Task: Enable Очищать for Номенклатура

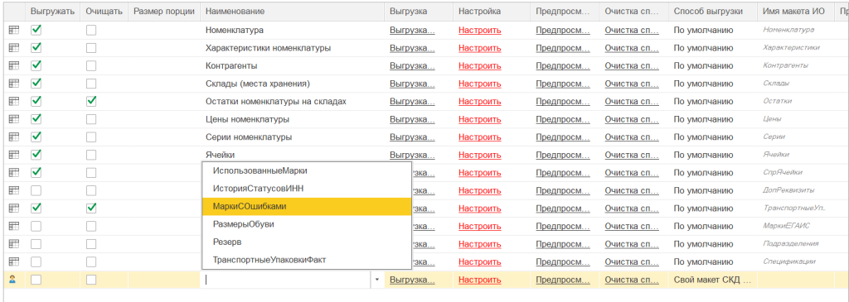Action: coord(91,31)
